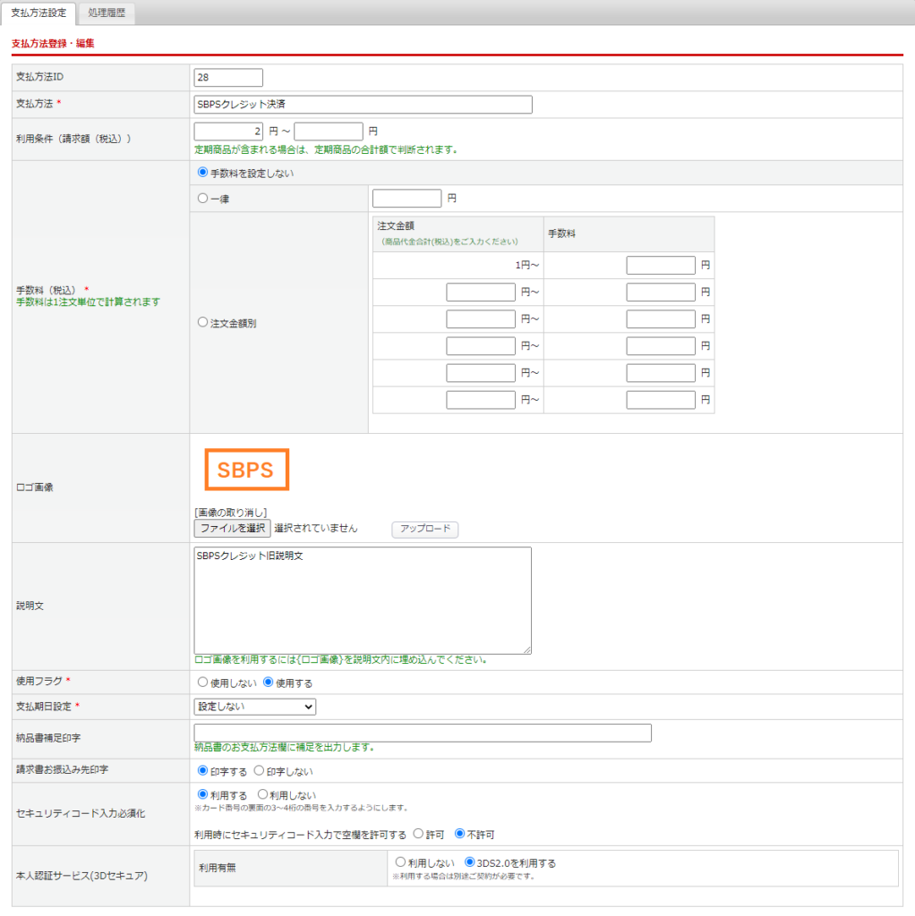Click the 一律 fee amount field
The image size is (915, 916).
[x=406, y=199]
